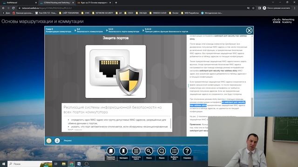Viewport: 298px width, 167px height.
Task: Click scrollbar of bullet list caption box
Action: (x=170, y=123)
